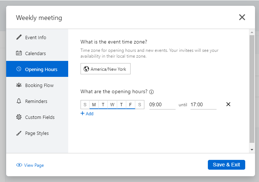The image size is (259, 182).
Task: Click the bell icon for Reminders
Action: (19, 101)
